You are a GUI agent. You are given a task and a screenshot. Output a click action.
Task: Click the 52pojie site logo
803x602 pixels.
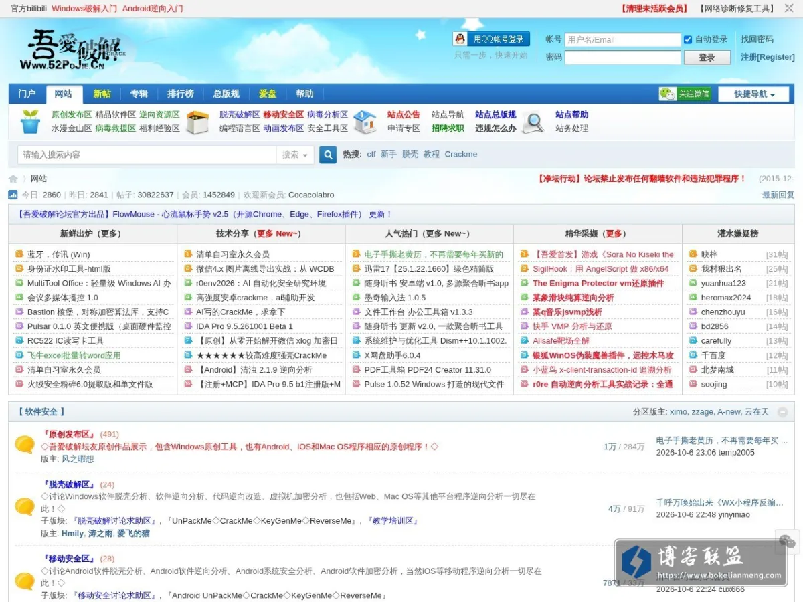click(x=74, y=51)
